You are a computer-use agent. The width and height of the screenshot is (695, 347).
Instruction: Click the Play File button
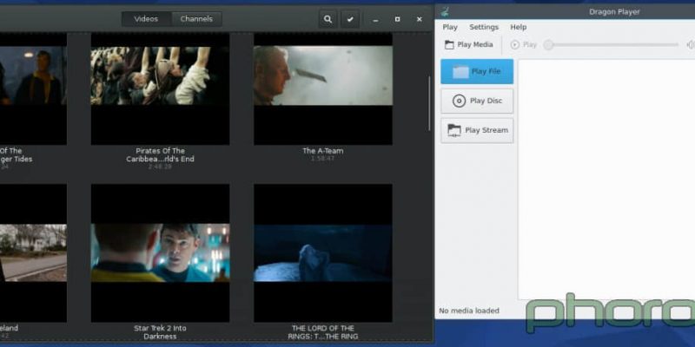[x=477, y=71]
